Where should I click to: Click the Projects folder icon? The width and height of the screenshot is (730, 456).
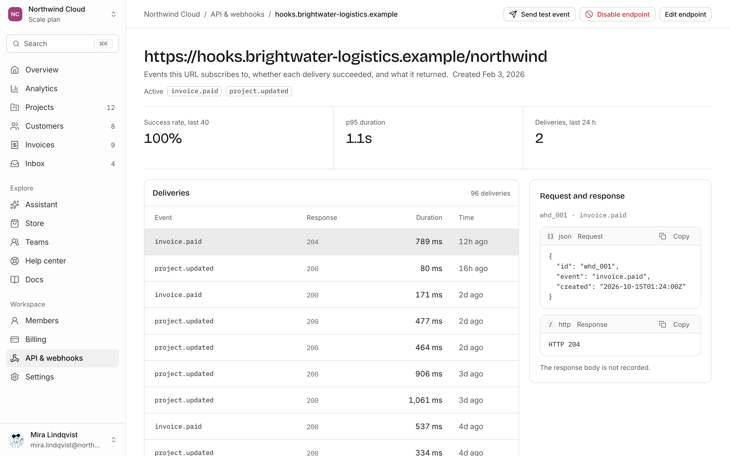tap(14, 107)
